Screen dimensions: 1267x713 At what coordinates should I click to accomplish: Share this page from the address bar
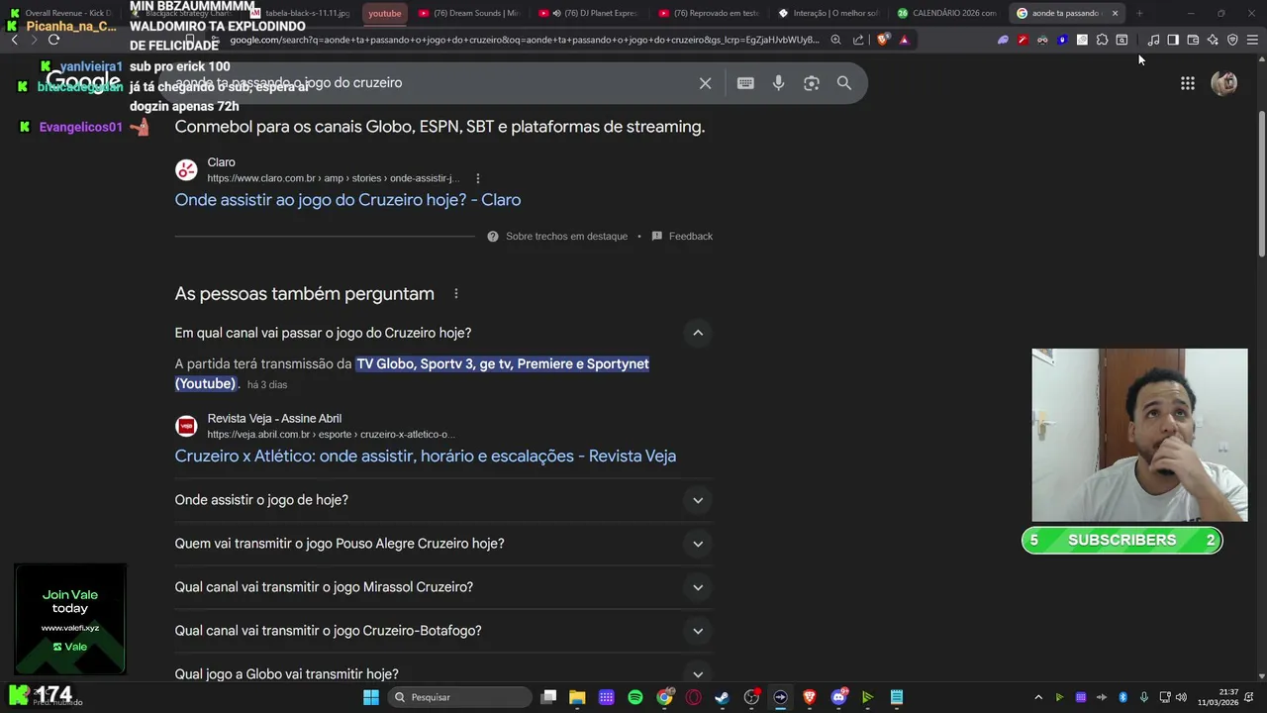point(858,40)
